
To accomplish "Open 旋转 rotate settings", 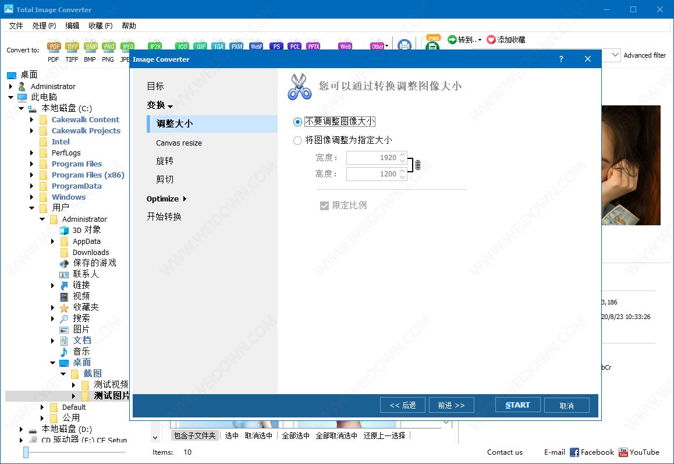I will tap(165, 161).
